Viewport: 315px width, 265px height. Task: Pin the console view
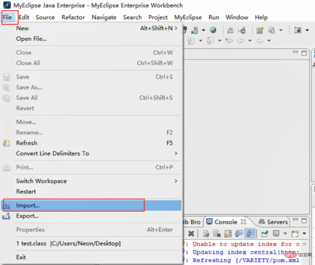[x=265, y=234]
